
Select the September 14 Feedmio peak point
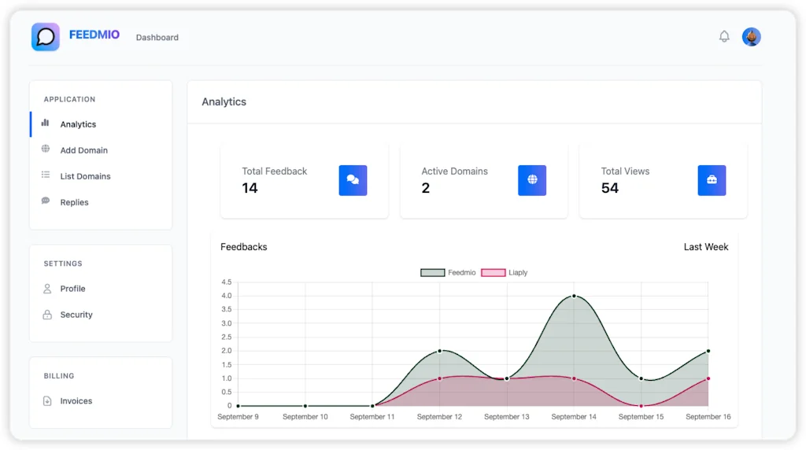click(574, 296)
